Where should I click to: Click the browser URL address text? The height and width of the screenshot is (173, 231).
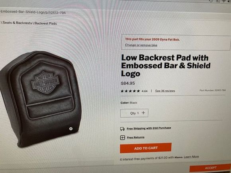(x=33, y=12)
